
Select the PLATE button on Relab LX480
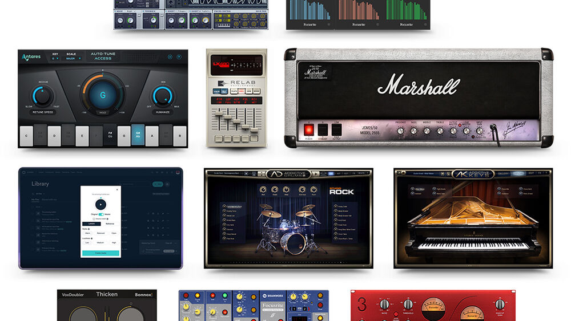click(x=234, y=91)
